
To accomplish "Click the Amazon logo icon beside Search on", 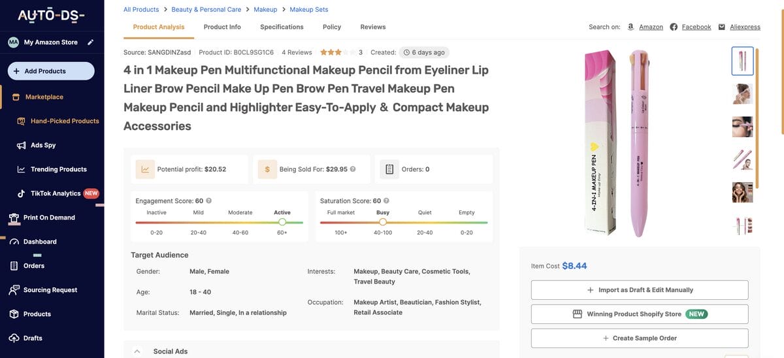I will pyautogui.click(x=630, y=27).
